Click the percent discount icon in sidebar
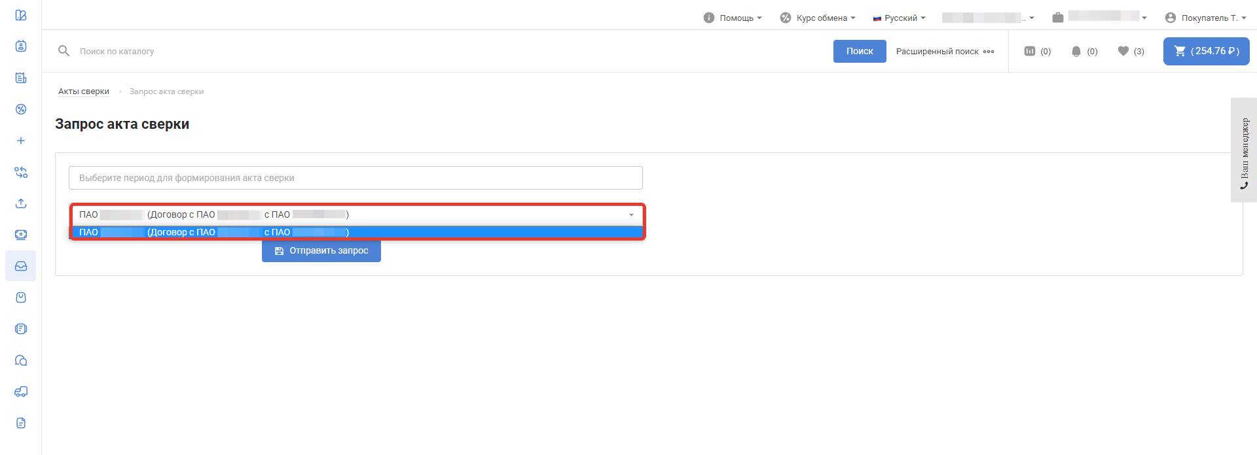 coord(21,109)
